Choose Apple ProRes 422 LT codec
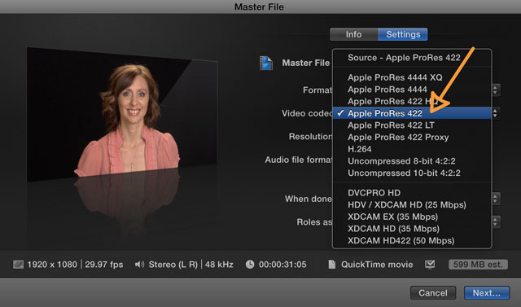This screenshot has height=307, width=521. point(412,125)
